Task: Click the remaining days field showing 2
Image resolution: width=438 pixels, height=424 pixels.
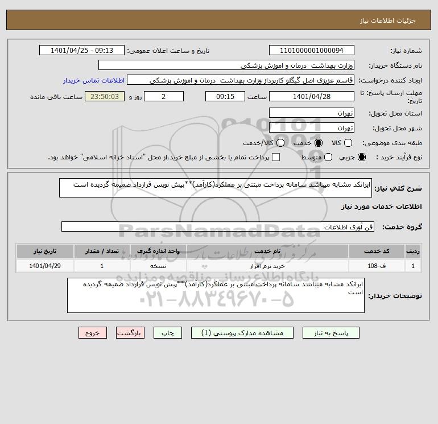Action: (x=164, y=96)
